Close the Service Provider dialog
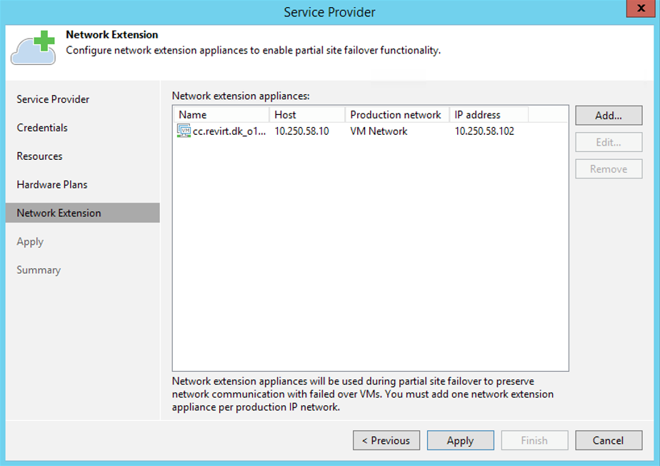The width and height of the screenshot is (660, 466). tap(641, 9)
